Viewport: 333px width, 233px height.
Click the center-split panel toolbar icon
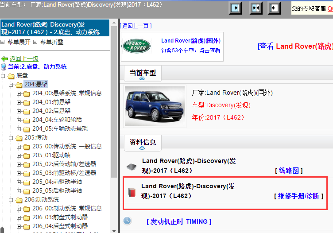coord(256,8)
